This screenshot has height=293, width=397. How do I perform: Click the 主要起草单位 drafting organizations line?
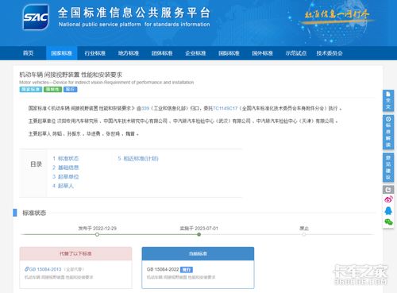click(x=183, y=121)
